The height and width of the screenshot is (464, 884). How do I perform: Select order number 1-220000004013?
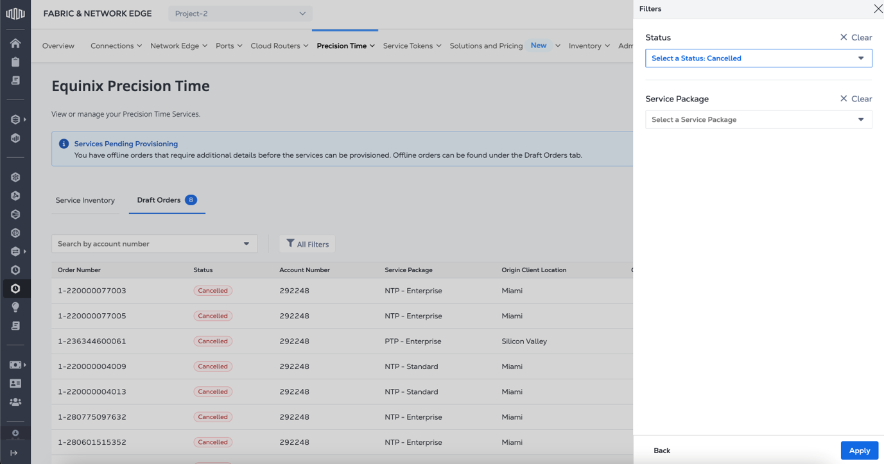(x=92, y=391)
